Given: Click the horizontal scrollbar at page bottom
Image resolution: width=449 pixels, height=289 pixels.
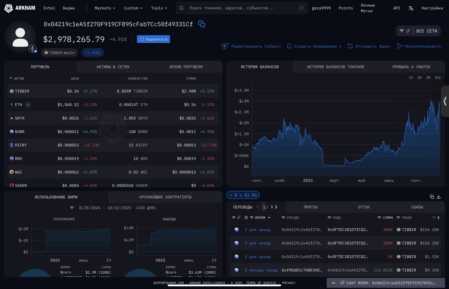Looking at the screenshot, I should coord(224,285).
